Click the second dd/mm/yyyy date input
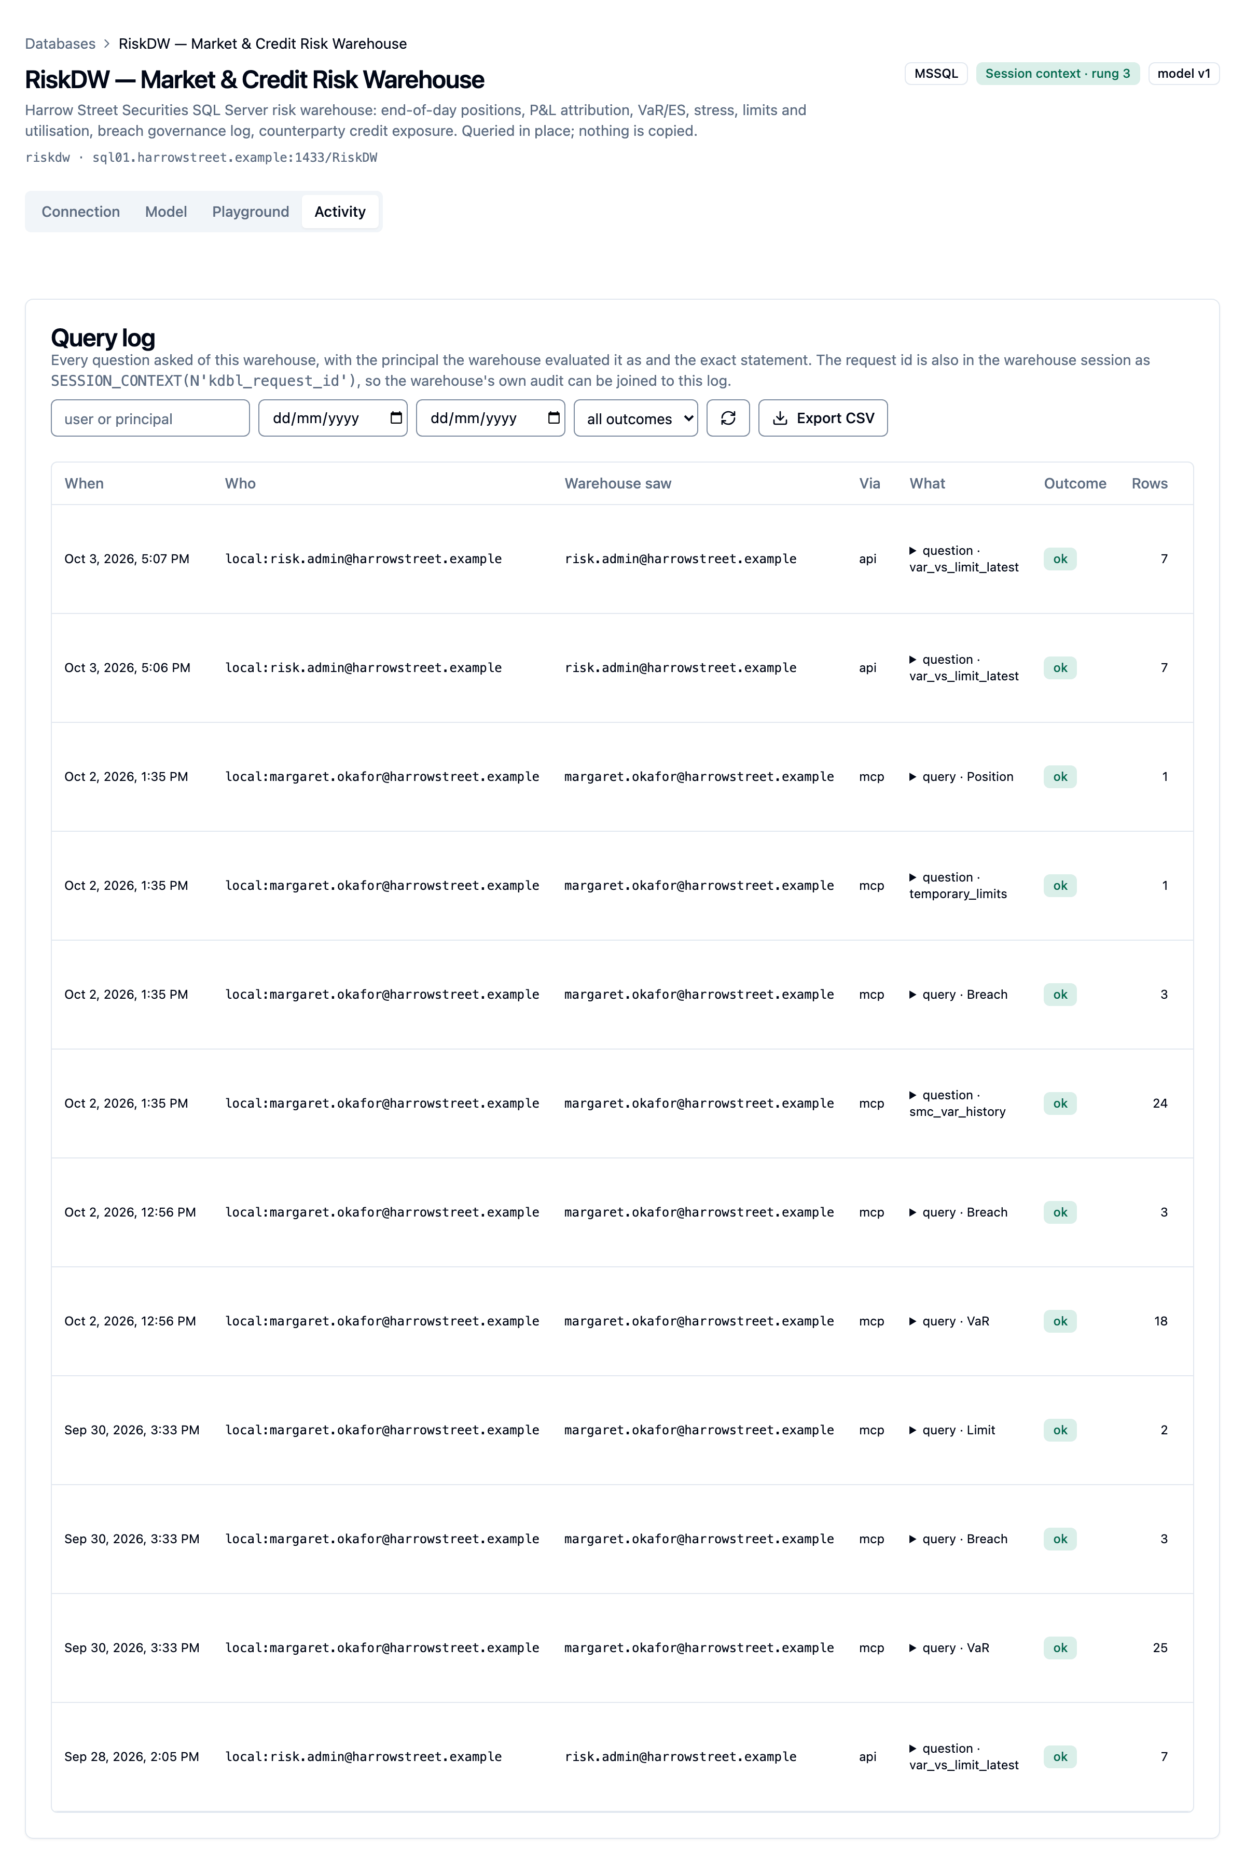 [x=490, y=418]
